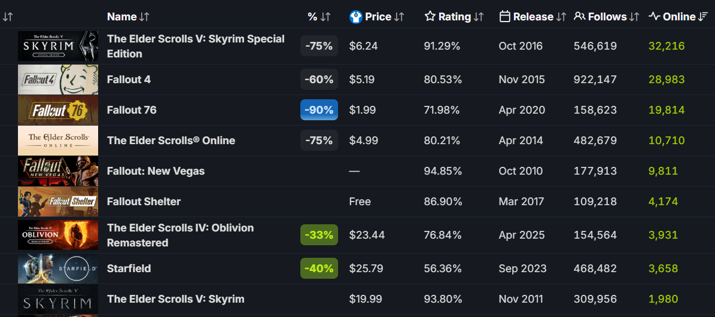Click the sort arrows next to Name

pos(144,17)
